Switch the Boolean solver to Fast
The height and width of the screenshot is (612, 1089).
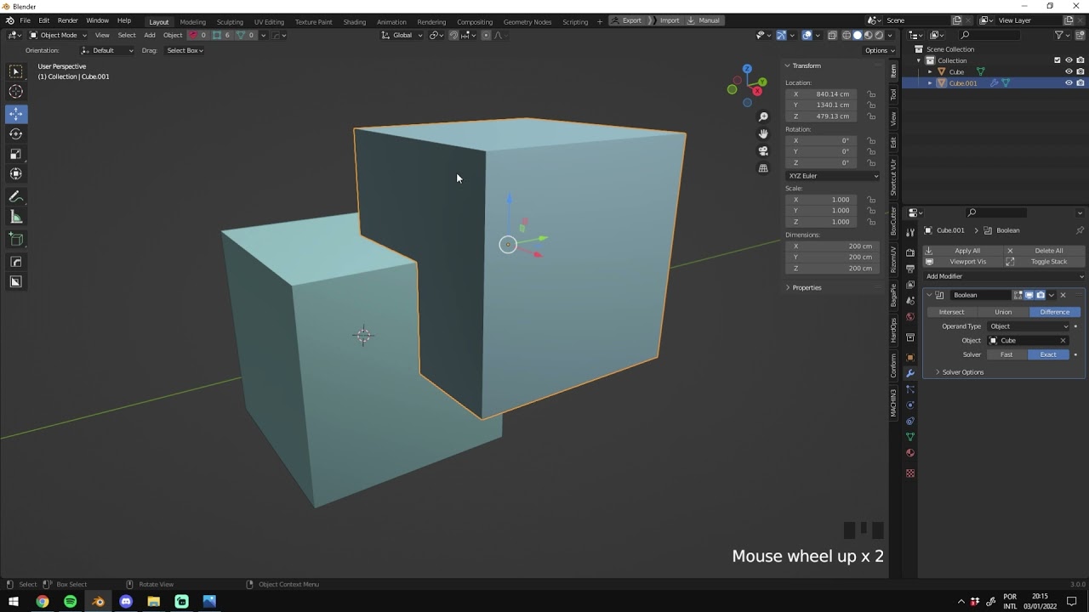[x=1006, y=354]
